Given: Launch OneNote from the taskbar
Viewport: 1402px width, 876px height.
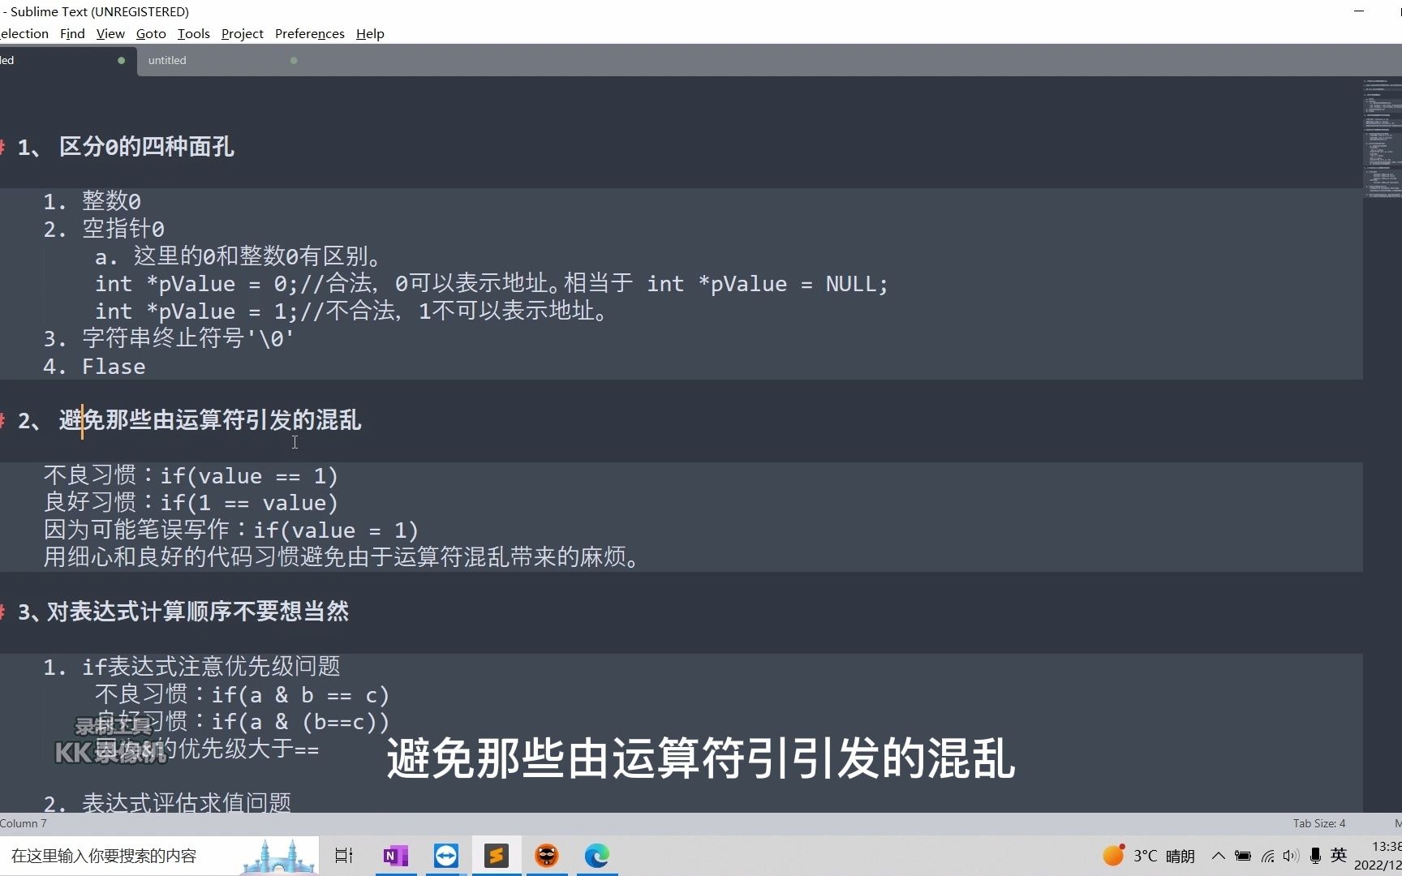Looking at the screenshot, I should click(395, 856).
